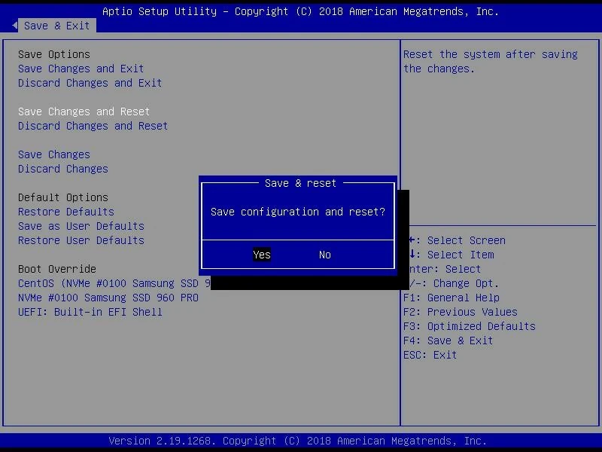Choose Save as User Defaults
The height and width of the screenshot is (452, 602).
pos(81,226)
